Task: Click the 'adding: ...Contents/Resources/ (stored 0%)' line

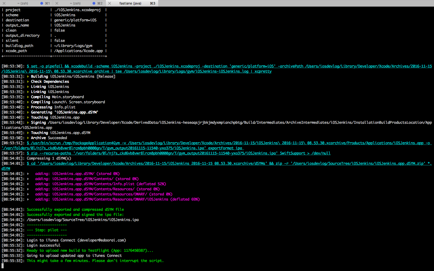Action: pos(97,189)
